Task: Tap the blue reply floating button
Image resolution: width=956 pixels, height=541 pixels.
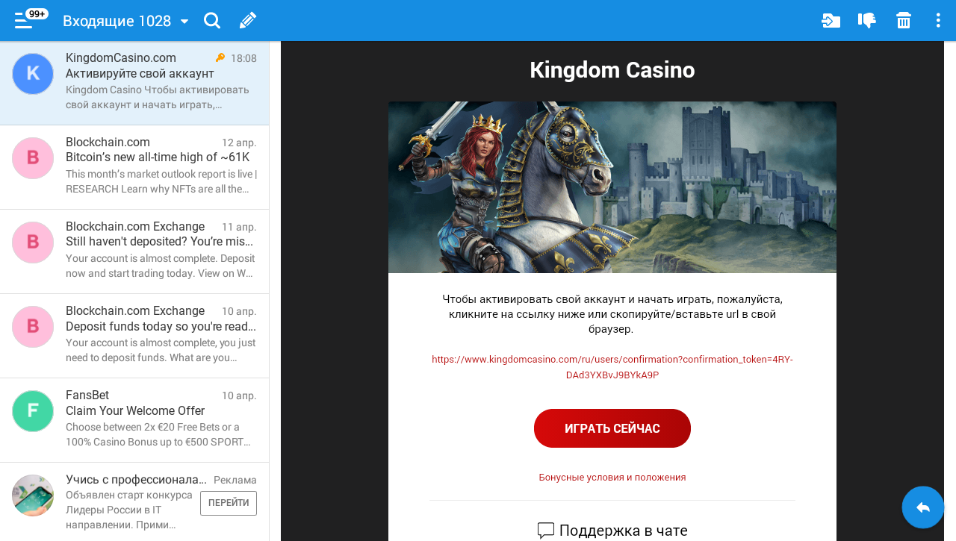Action: (x=923, y=507)
